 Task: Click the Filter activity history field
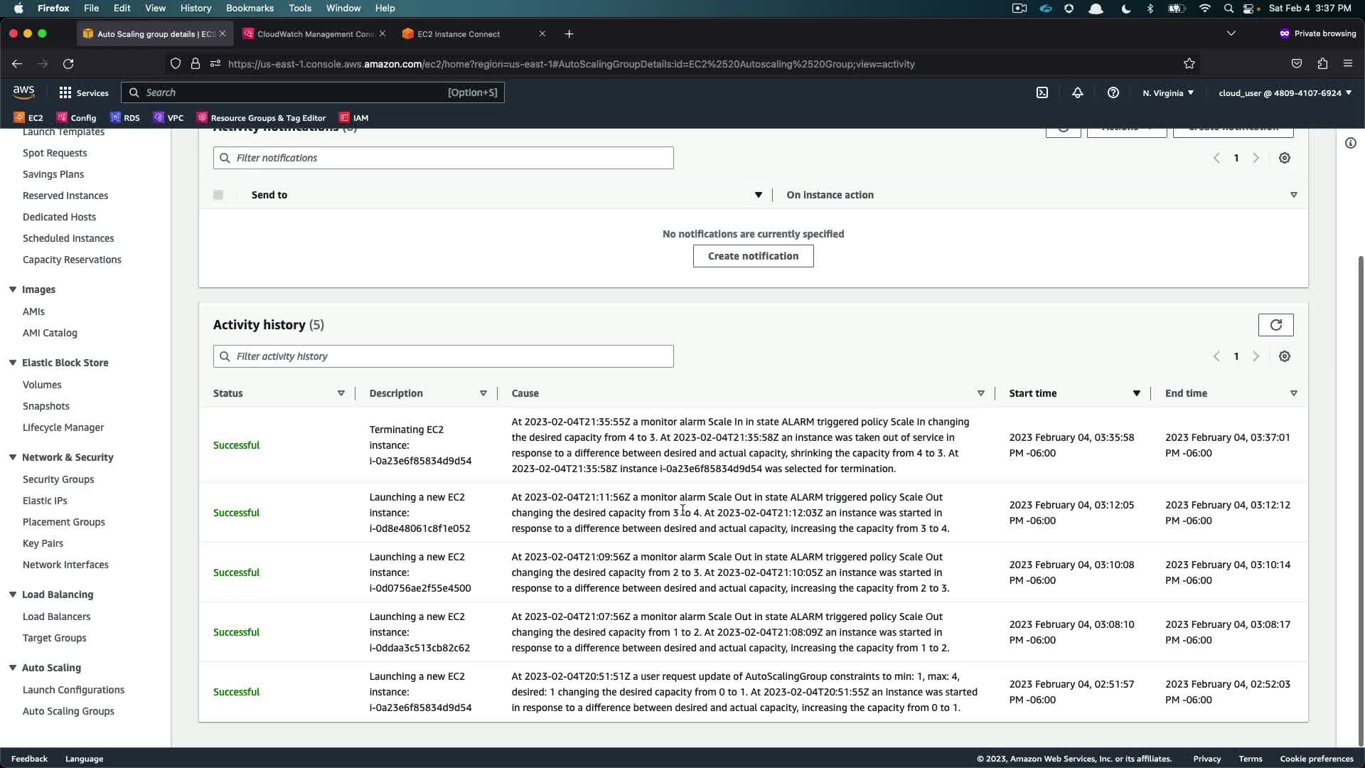coord(443,356)
